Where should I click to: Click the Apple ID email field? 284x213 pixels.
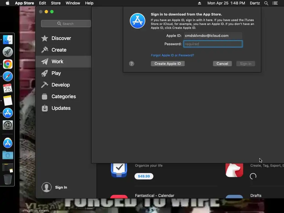point(213,36)
